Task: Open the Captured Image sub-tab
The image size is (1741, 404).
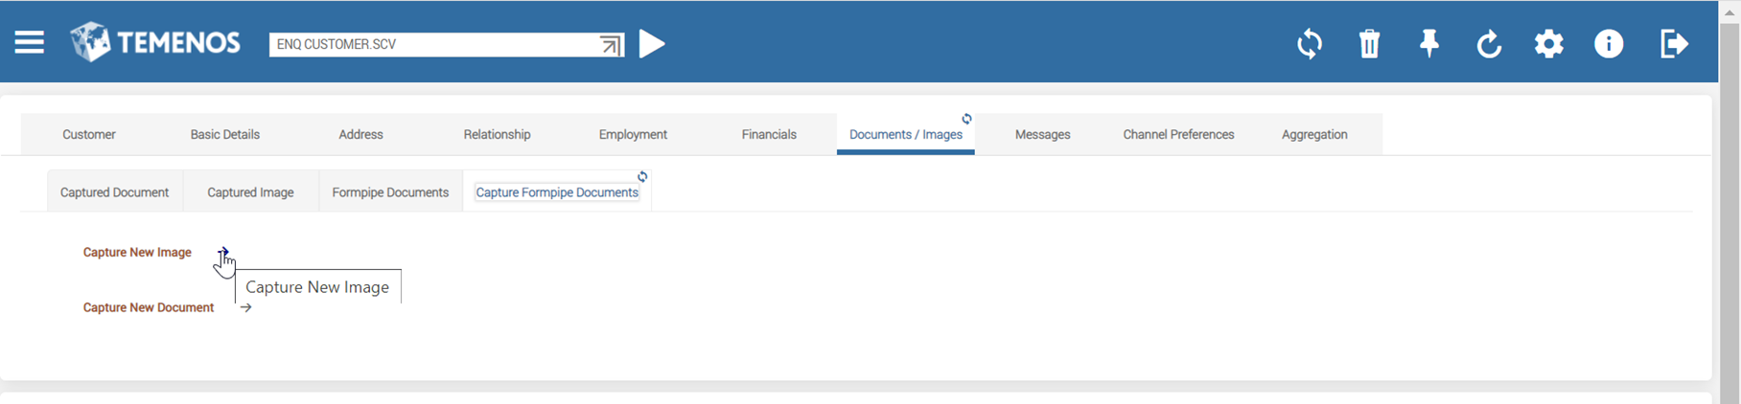Action: point(250,192)
